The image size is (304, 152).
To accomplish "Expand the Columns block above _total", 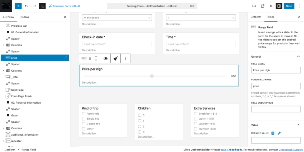I will (x=3, y=70).
